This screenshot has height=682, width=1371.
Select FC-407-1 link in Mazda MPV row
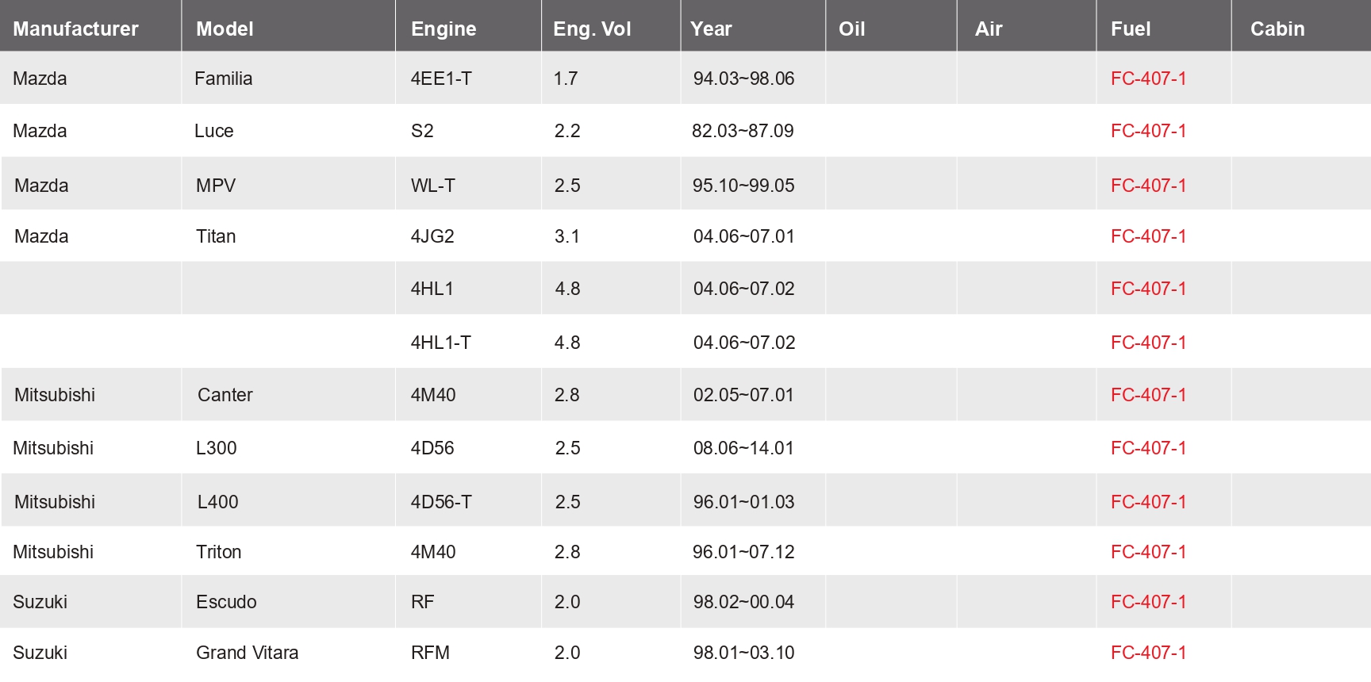(1148, 186)
